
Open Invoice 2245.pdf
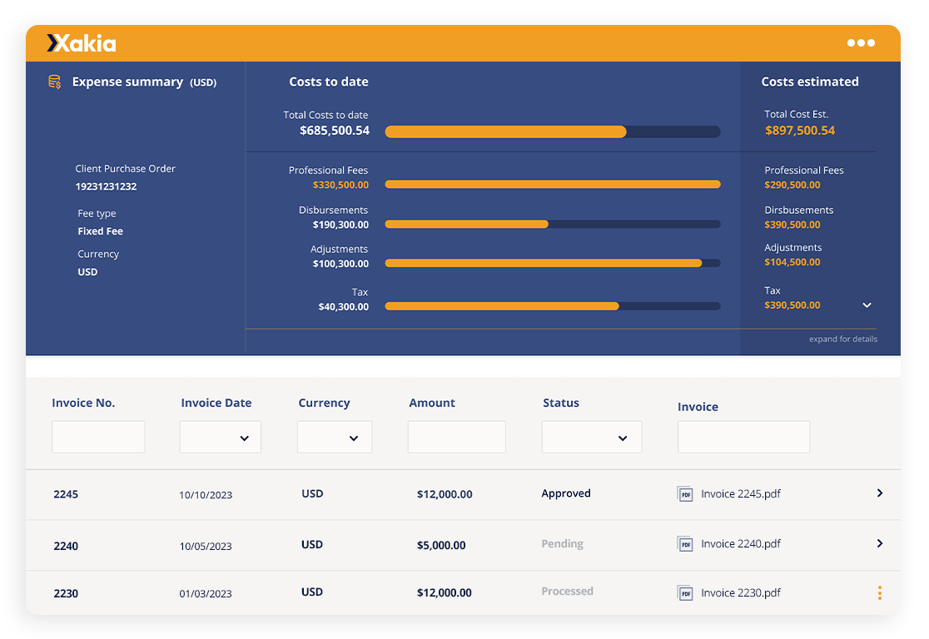tap(740, 493)
